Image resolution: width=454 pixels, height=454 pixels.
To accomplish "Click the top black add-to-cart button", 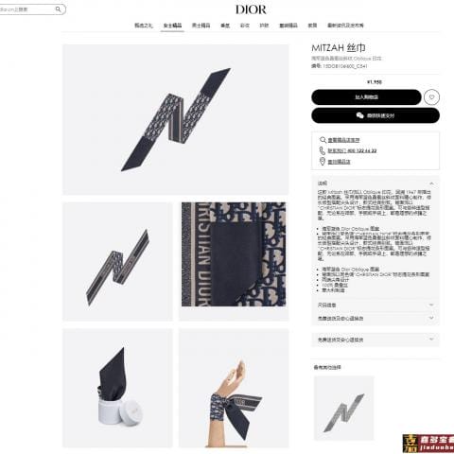I will (366, 97).
